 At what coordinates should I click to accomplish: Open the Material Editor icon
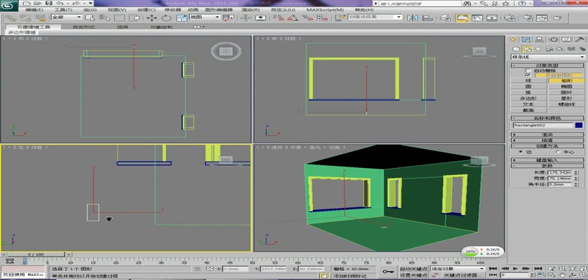coord(510,17)
